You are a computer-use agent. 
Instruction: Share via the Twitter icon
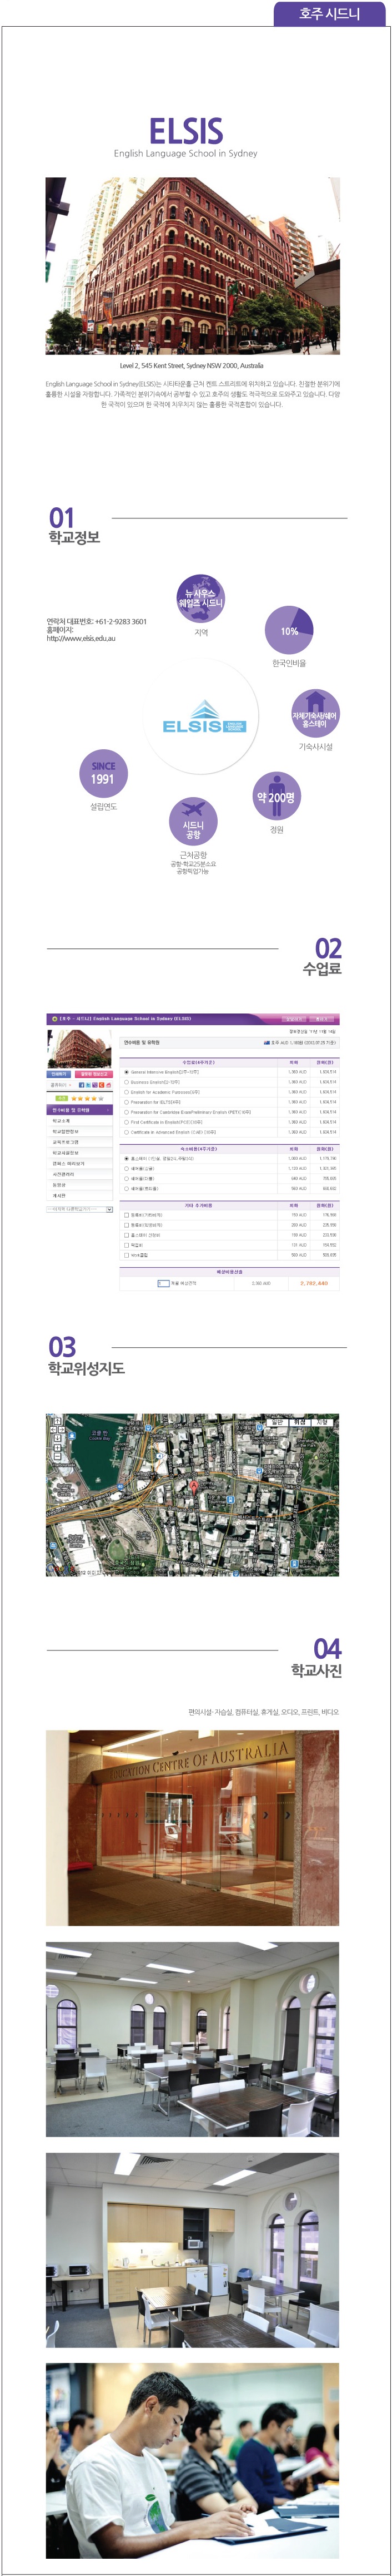pyautogui.click(x=89, y=1085)
